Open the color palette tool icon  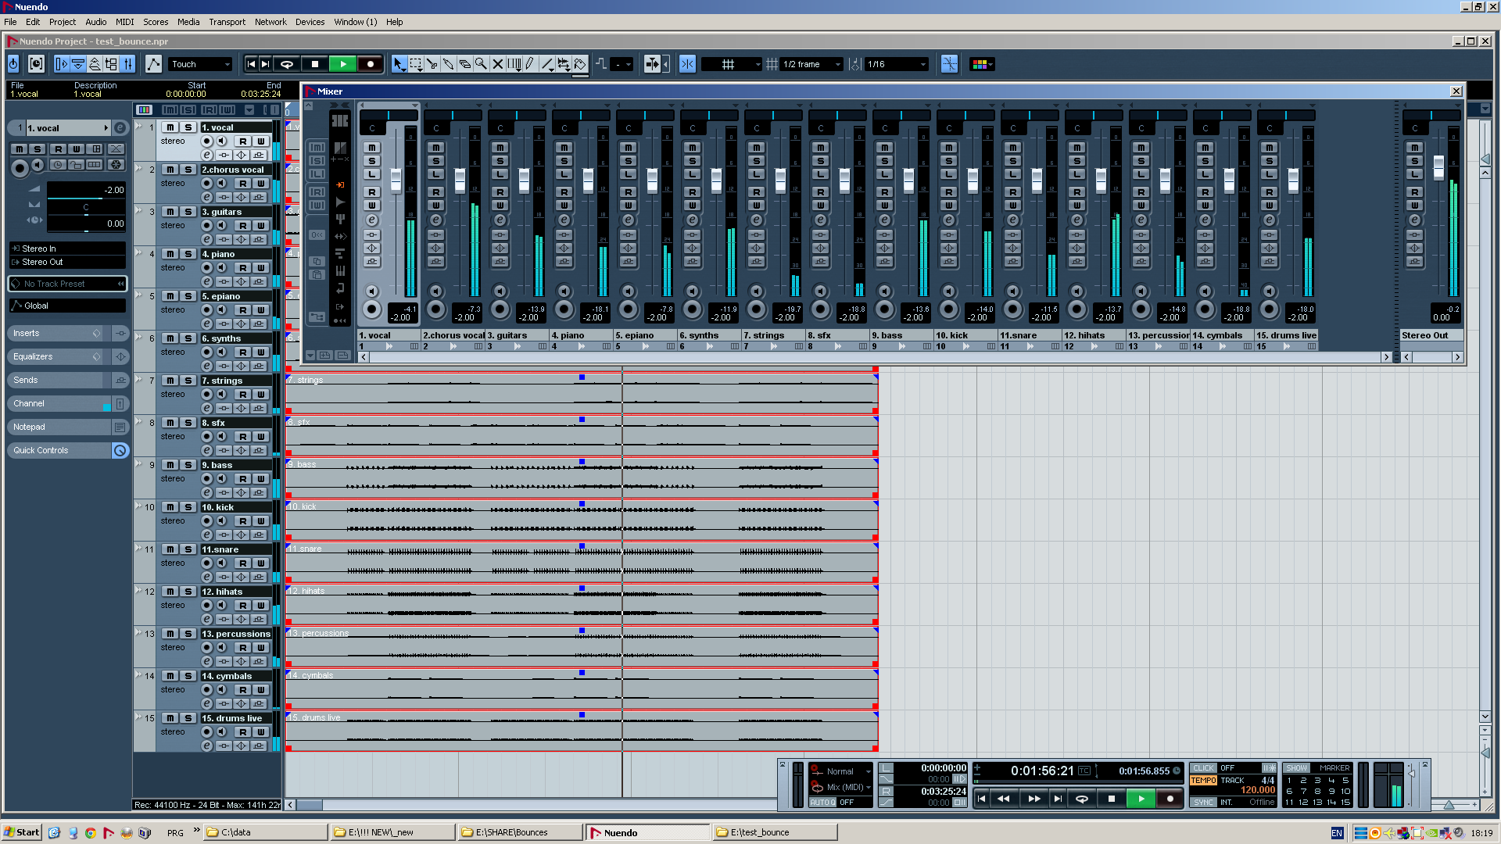click(x=981, y=64)
